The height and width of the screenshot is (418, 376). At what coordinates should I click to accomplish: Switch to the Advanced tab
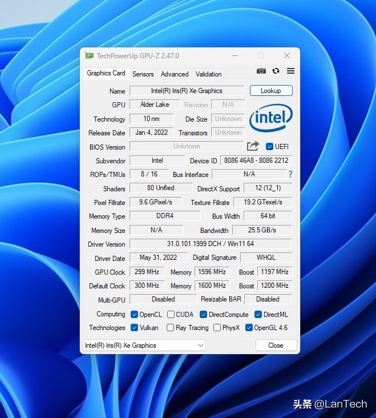pos(175,74)
